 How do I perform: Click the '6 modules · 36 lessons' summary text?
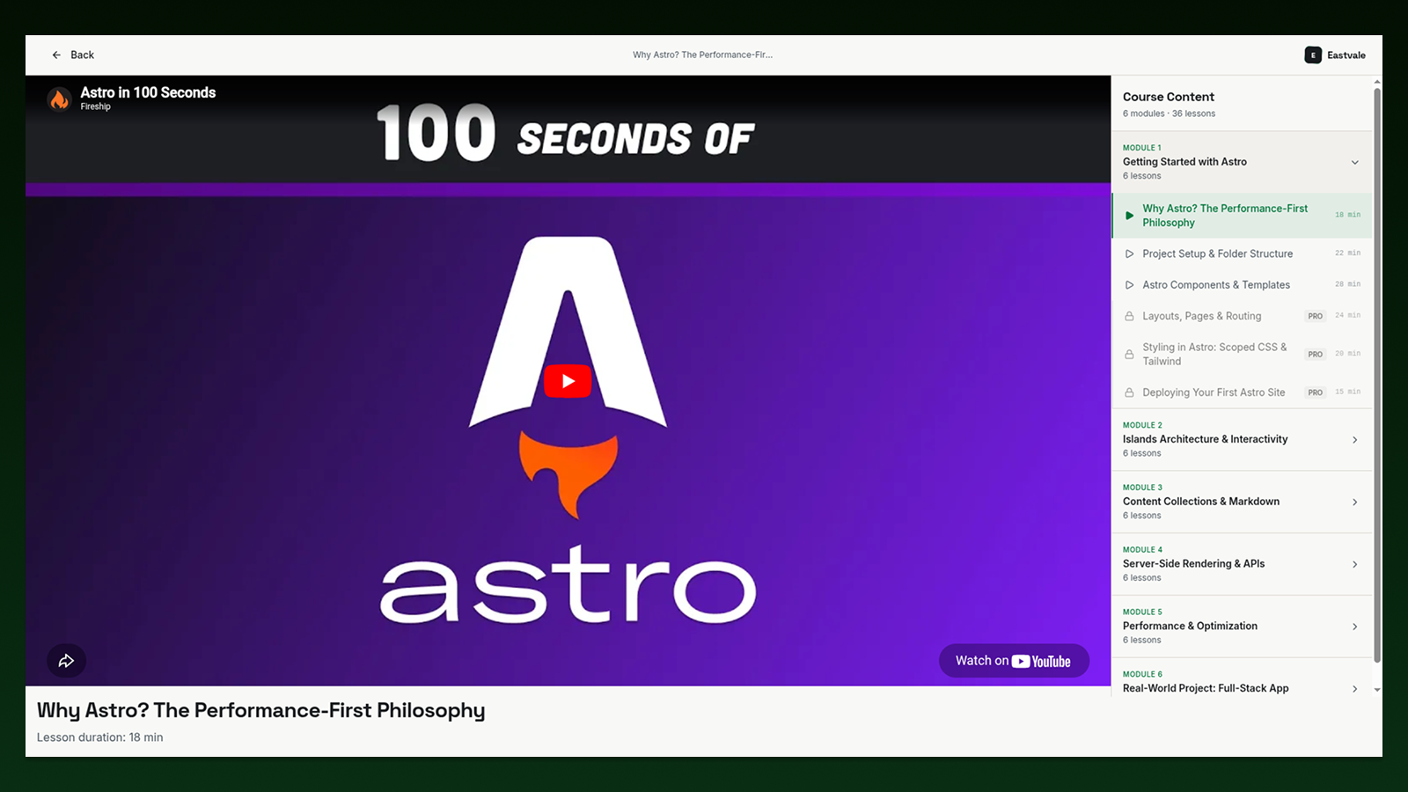1169,114
